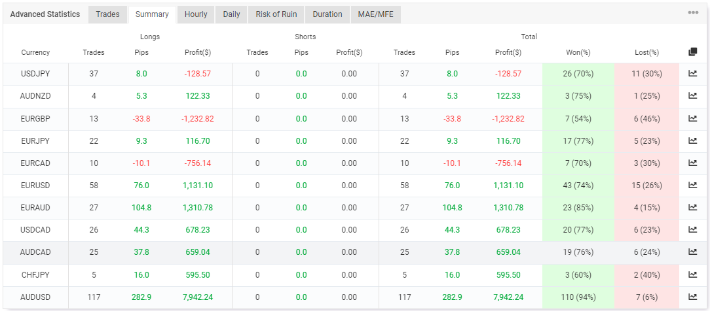
Task: Click the 7 (54%) won cell
Action: point(578,119)
